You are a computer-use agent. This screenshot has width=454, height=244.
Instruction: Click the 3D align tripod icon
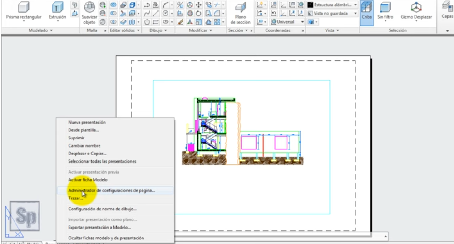tap(190, 22)
